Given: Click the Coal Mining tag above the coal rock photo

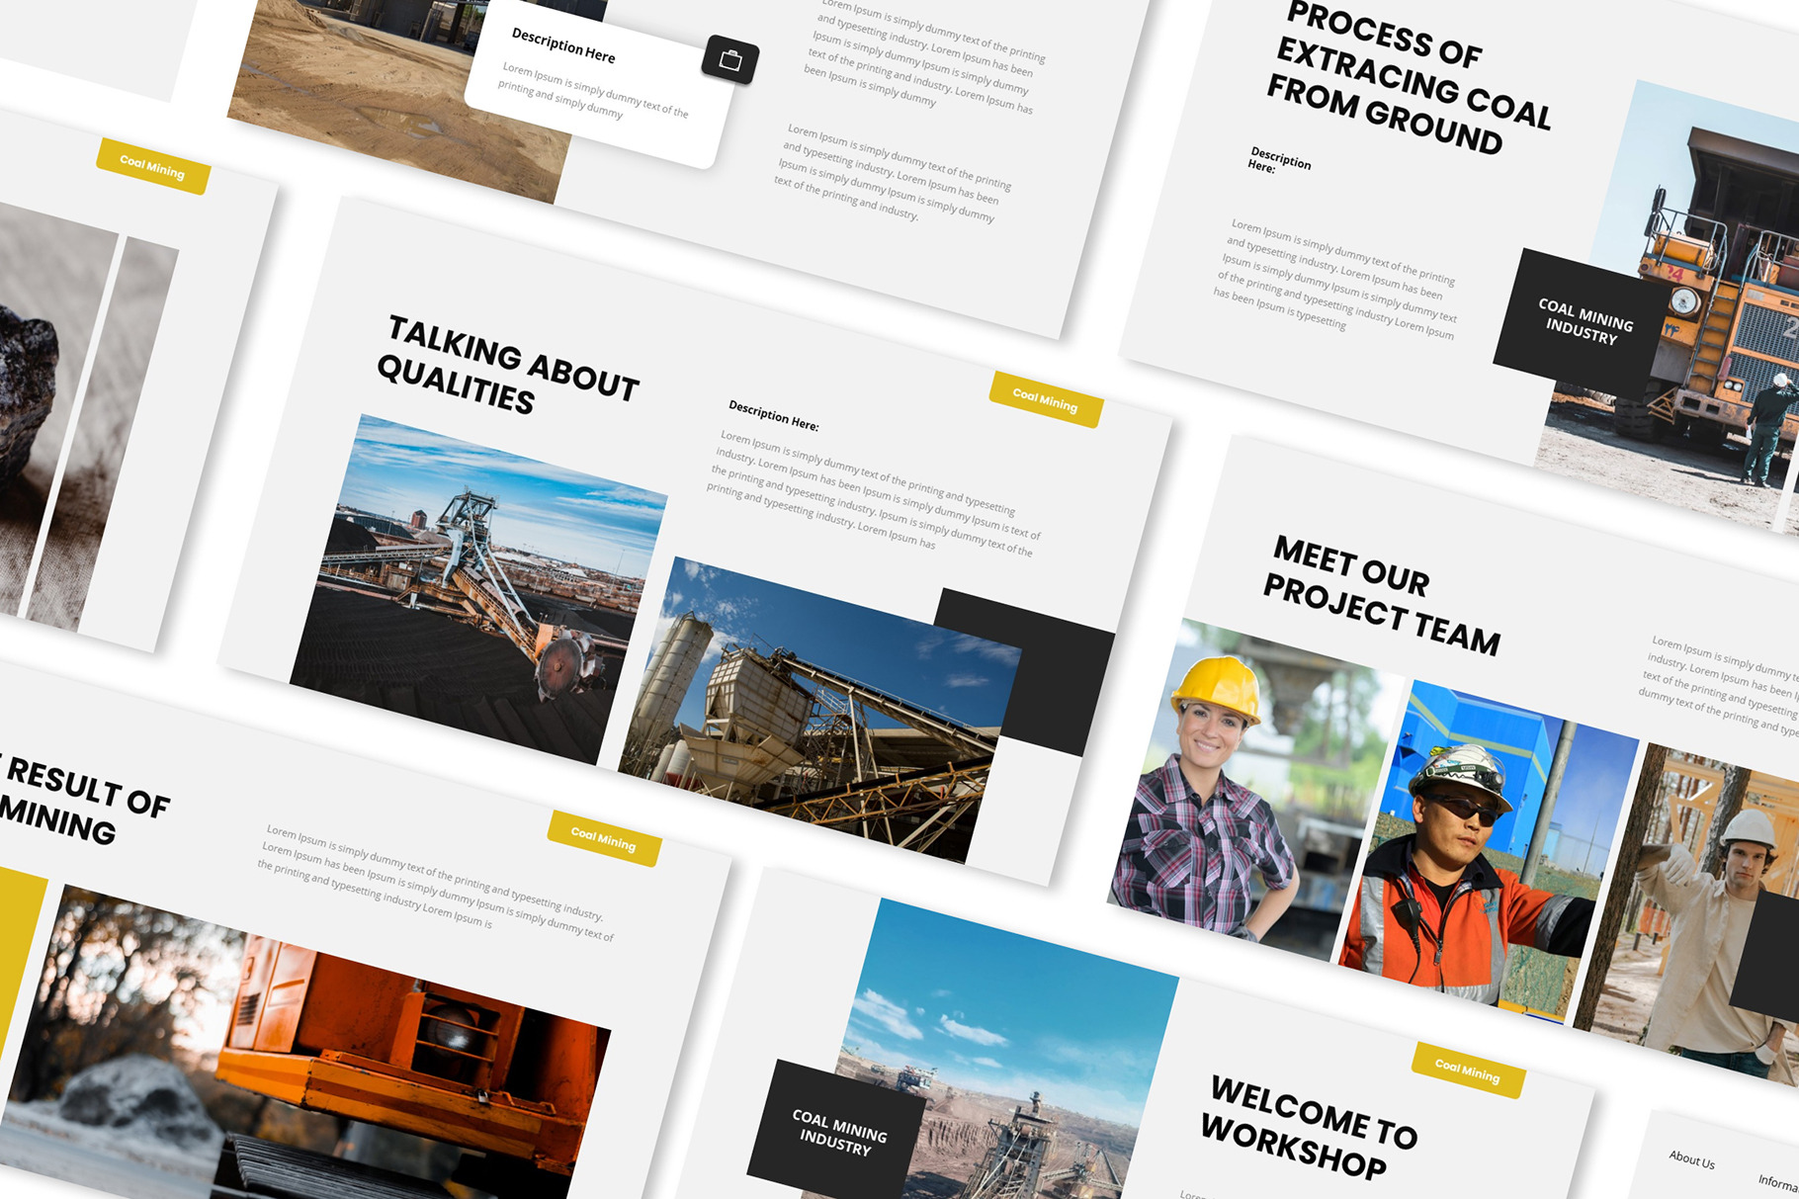Looking at the screenshot, I should [x=152, y=166].
